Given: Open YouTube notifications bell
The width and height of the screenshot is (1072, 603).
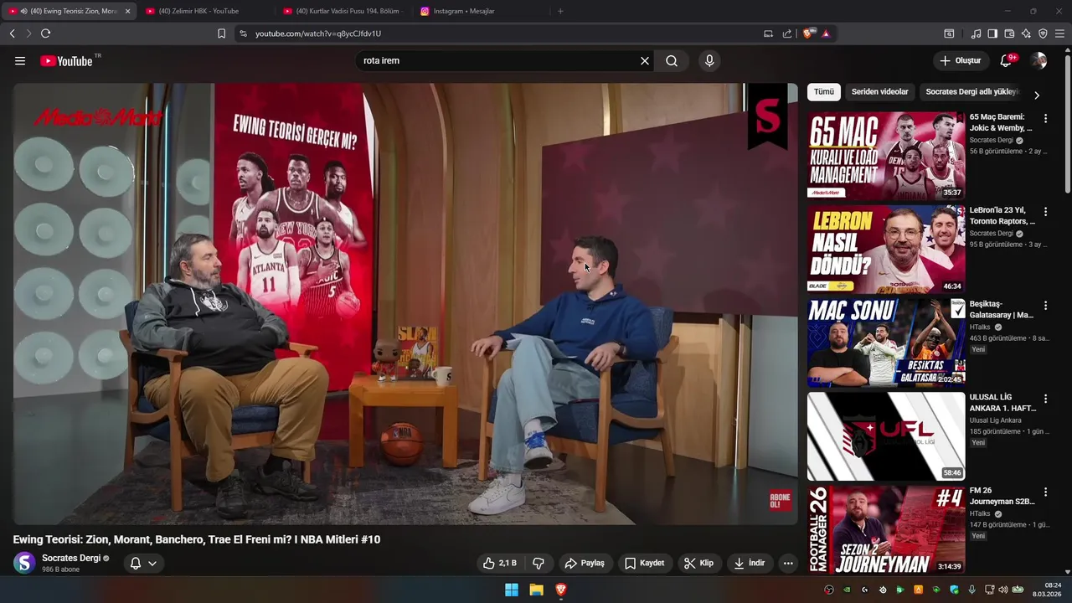Looking at the screenshot, I should point(1006,60).
